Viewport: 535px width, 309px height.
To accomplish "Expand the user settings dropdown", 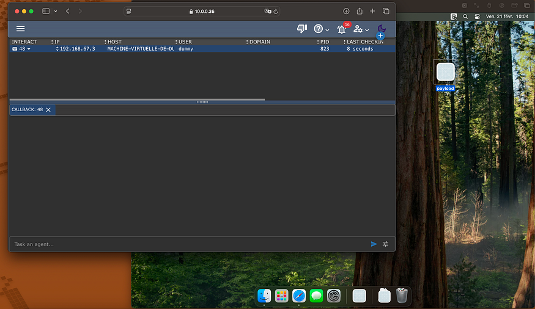I will point(361,29).
